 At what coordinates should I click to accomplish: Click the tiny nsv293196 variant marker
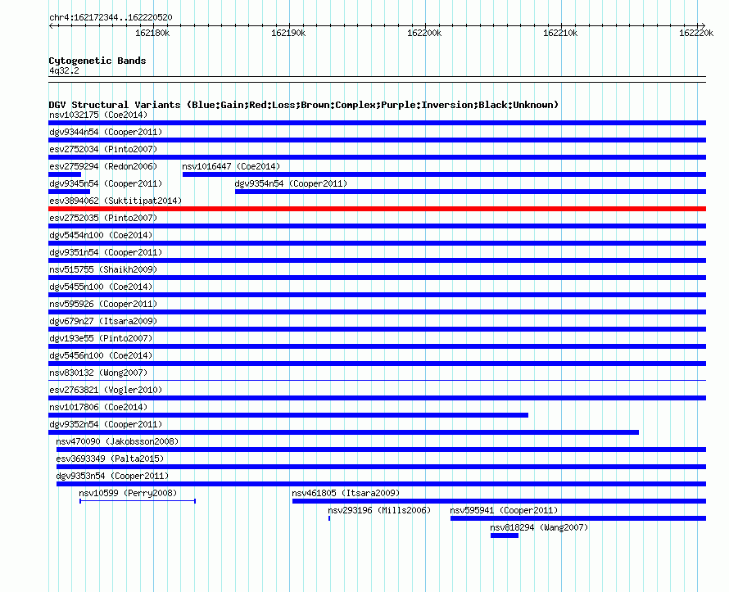[x=329, y=518]
